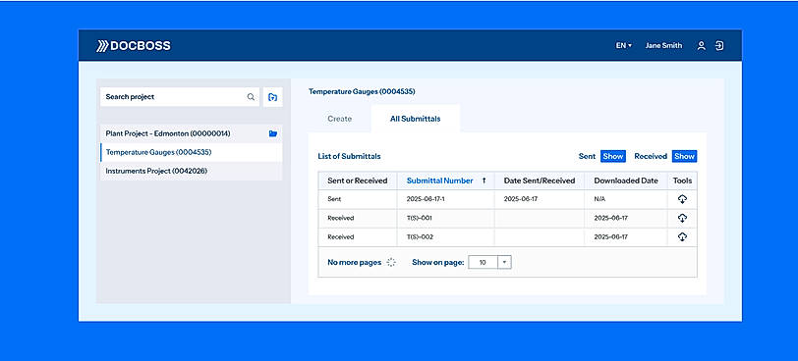Click the Jane Smith username
Viewport: 798px width, 361px height.
(x=663, y=46)
